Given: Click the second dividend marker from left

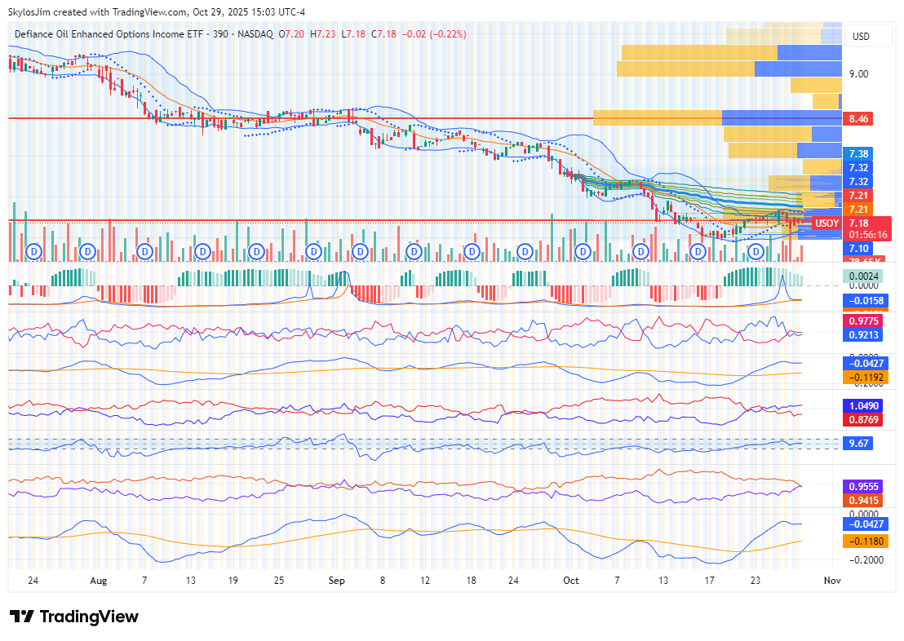Looking at the screenshot, I should click(x=86, y=250).
